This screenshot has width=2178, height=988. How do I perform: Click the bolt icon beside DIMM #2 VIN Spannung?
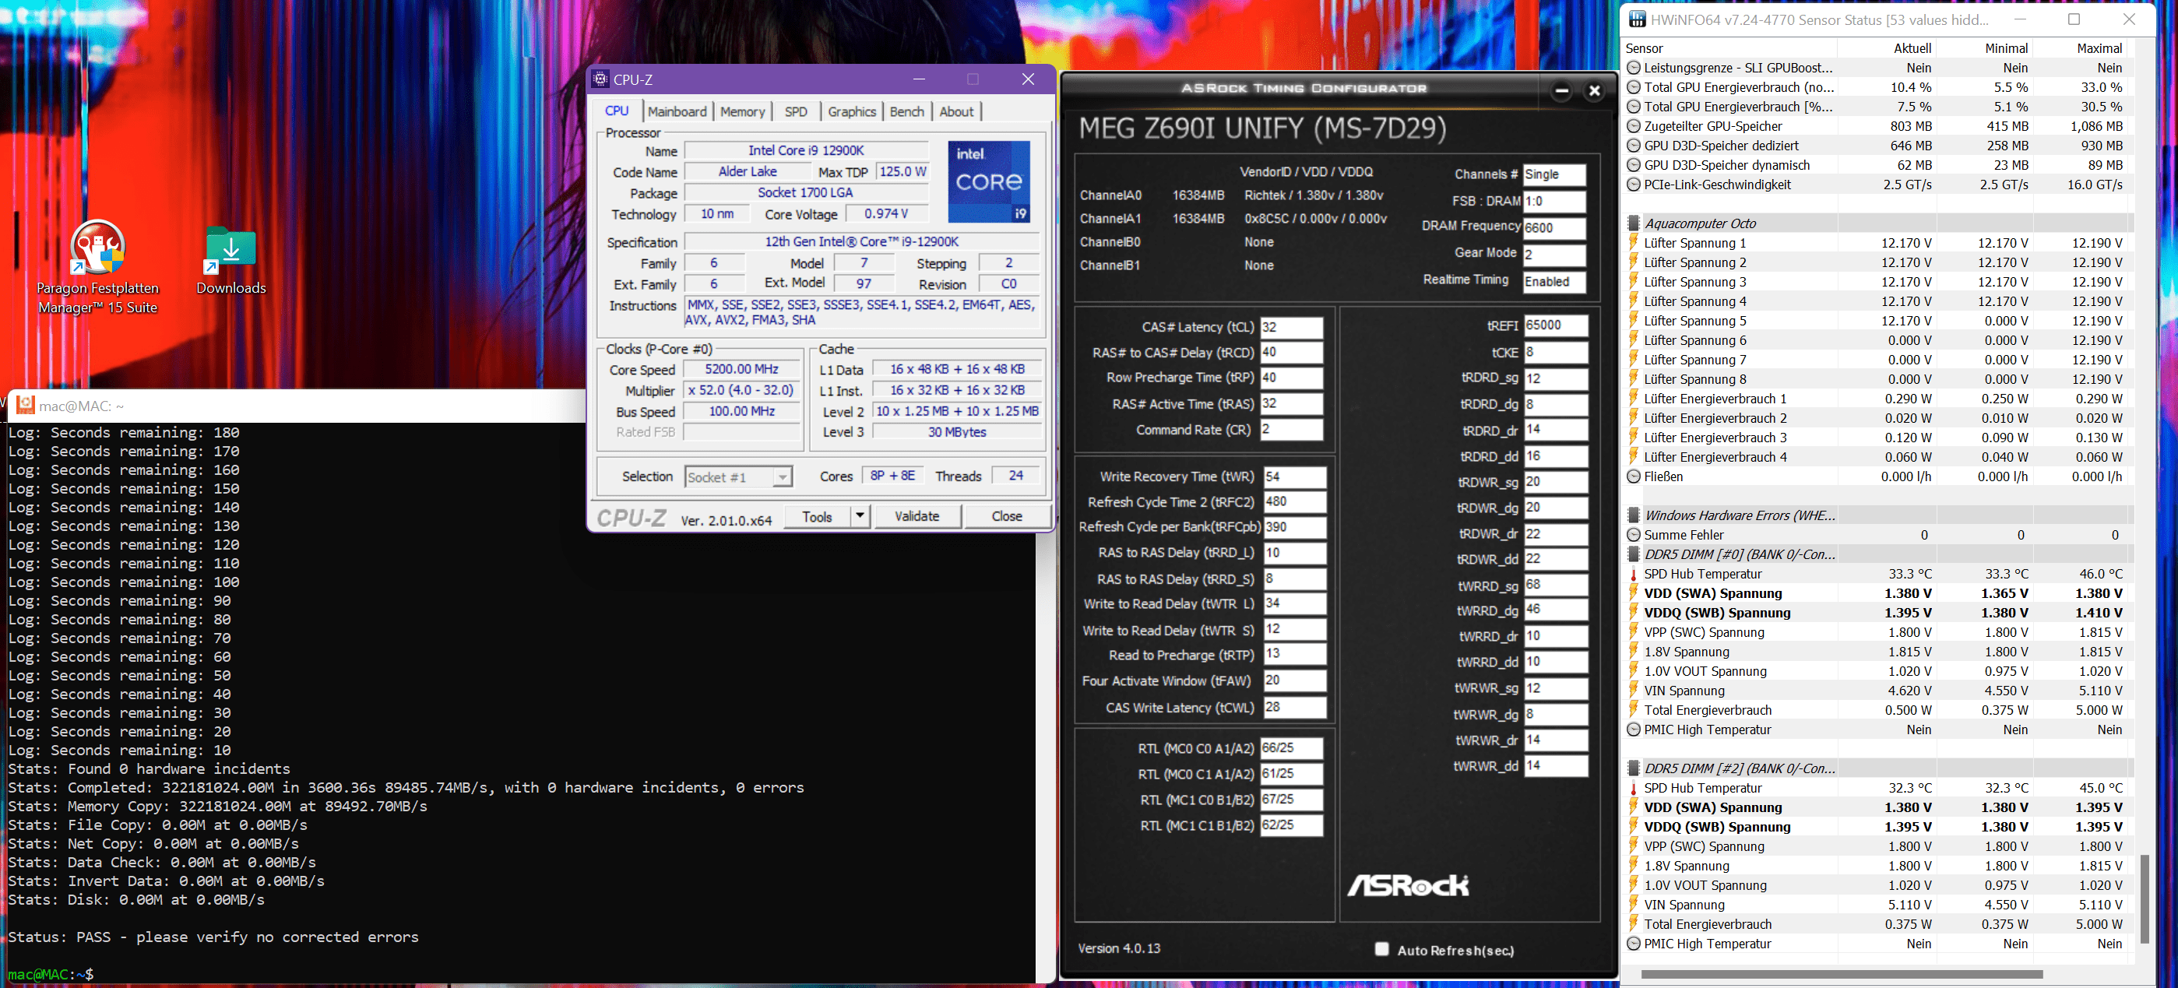(x=1634, y=905)
